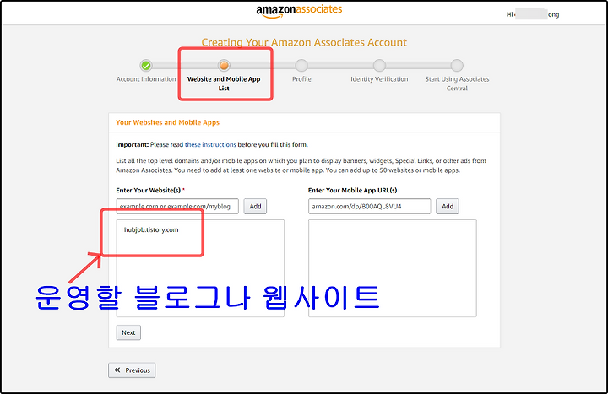Click the user greeting at top right
This screenshot has height=394, width=608.
(x=533, y=14)
